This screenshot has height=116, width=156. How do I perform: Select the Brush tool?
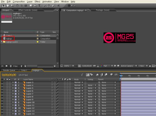[44, 5]
